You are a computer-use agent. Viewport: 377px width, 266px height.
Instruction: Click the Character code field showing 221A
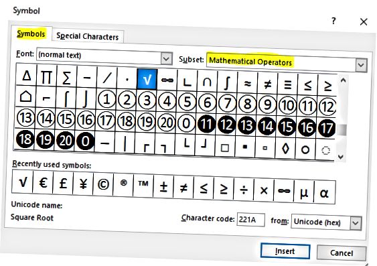pos(250,220)
